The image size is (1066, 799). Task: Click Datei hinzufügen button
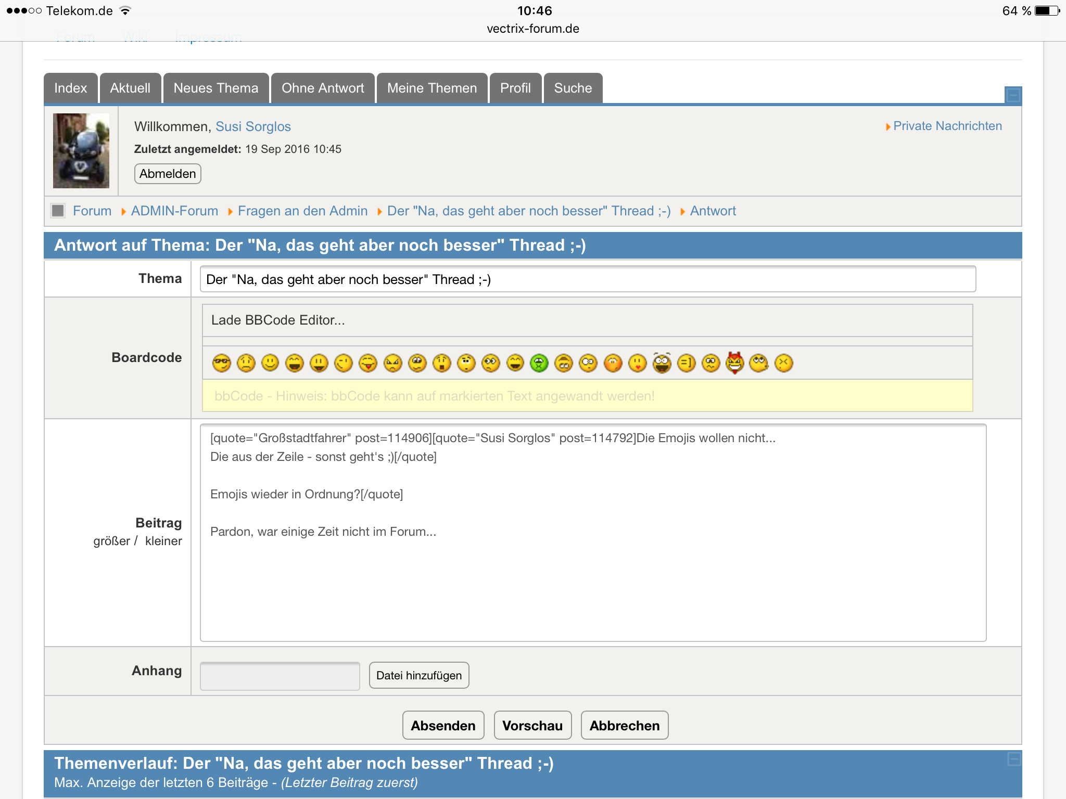point(418,675)
